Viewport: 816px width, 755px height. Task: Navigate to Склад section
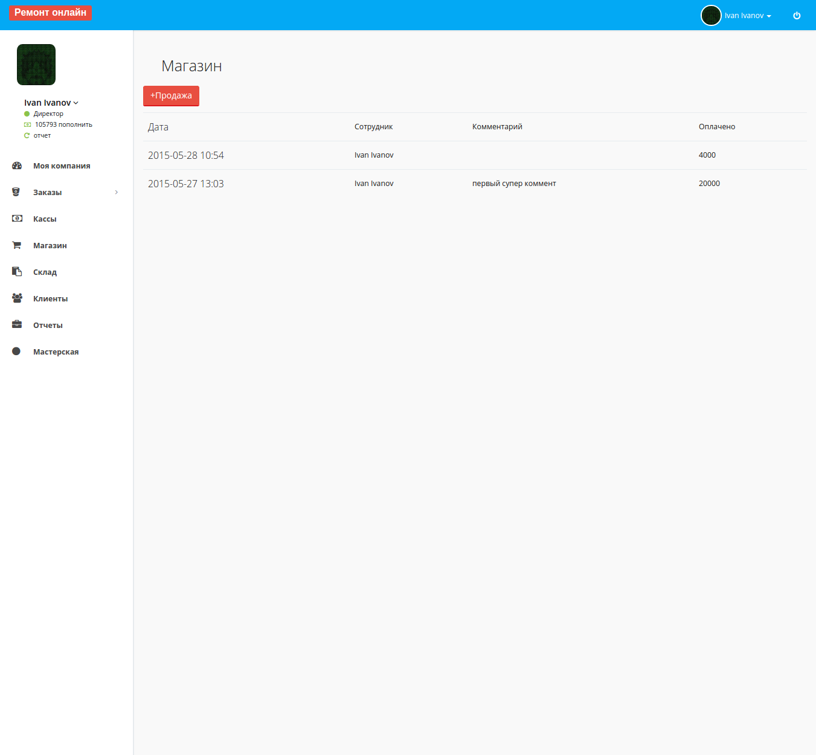[x=45, y=272]
